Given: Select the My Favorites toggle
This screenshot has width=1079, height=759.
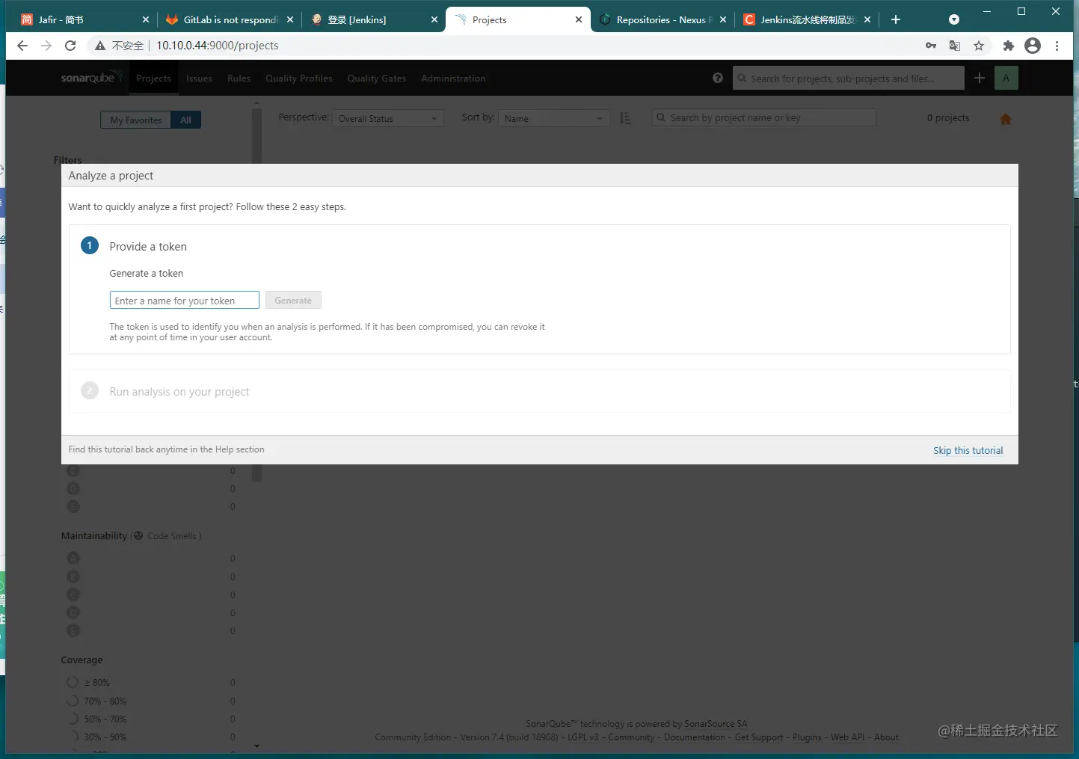Looking at the screenshot, I should [135, 120].
